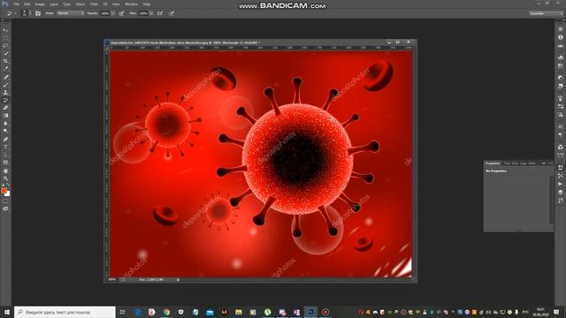Image resolution: width=566 pixels, height=318 pixels.
Task: Select the Quick Selection tool
Action: coord(5,53)
